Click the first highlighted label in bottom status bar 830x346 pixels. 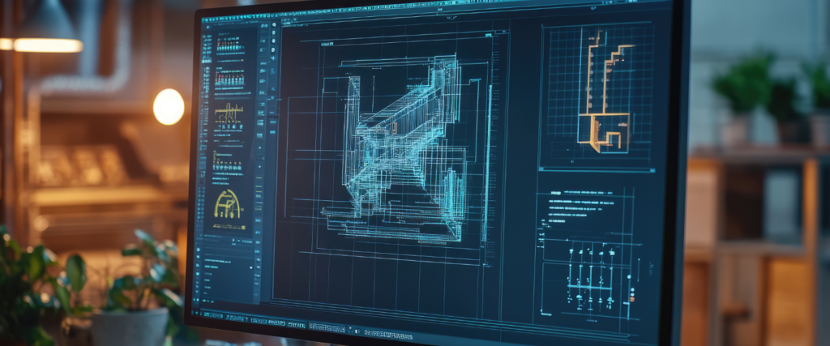tap(213, 315)
